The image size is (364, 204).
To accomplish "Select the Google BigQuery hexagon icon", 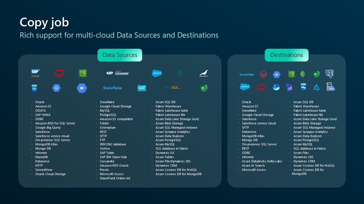I will tap(57, 88).
